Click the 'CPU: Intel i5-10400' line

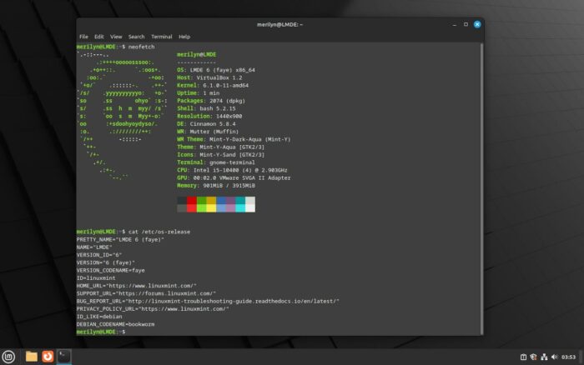[x=232, y=170]
